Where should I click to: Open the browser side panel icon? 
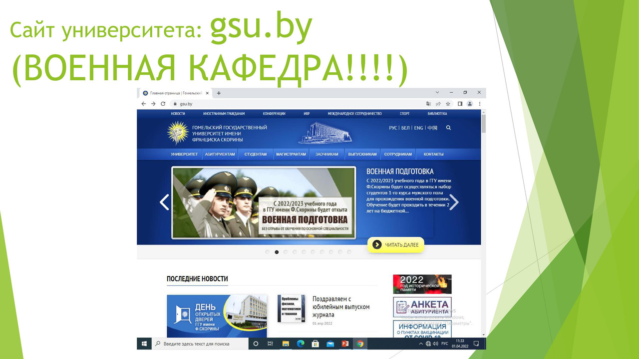tap(460, 104)
